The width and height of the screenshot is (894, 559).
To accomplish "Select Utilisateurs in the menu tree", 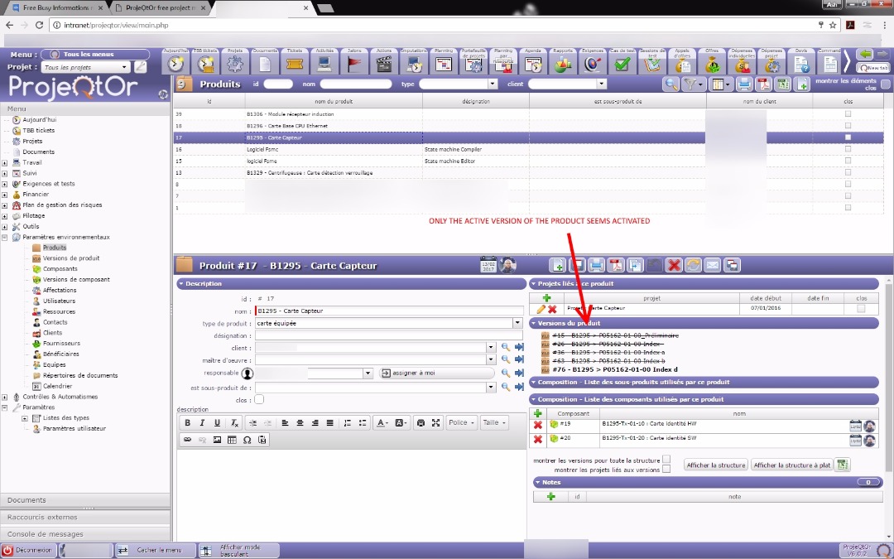I will pyautogui.click(x=60, y=301).
